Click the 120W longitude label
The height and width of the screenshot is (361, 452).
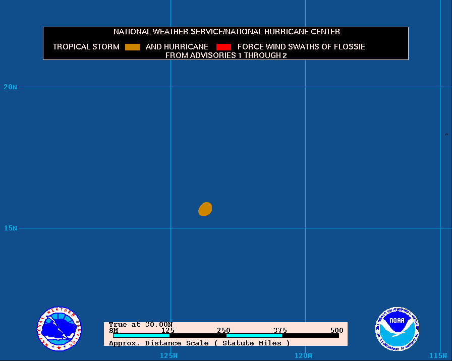[x=303, y=355]
